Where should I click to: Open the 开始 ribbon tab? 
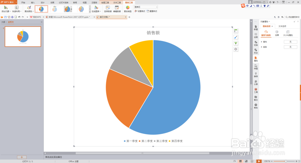tap(23, 2)
